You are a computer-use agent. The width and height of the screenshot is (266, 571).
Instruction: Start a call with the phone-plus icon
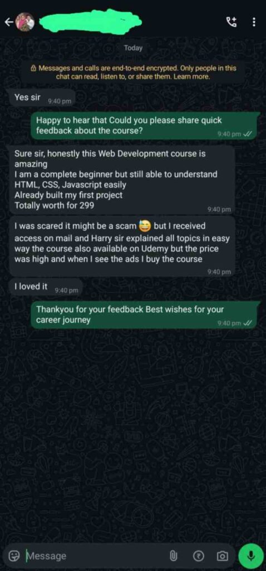coord(231,22)
